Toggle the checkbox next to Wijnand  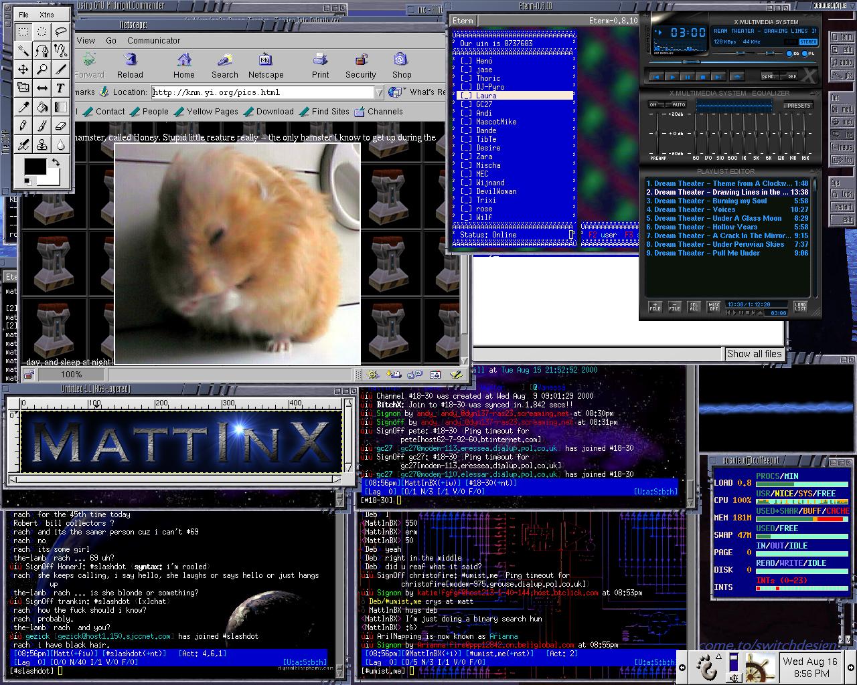[x=467, y=183]
